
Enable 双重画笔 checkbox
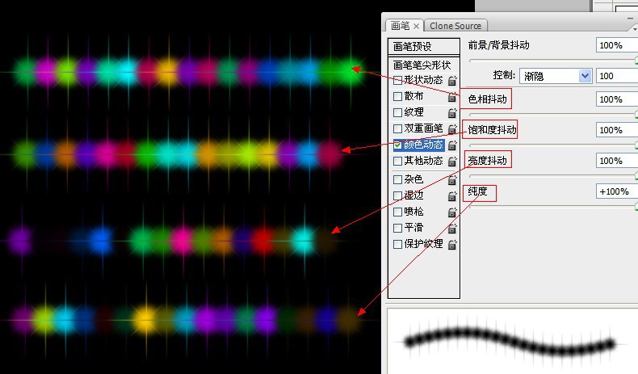(x=397, y=128)
